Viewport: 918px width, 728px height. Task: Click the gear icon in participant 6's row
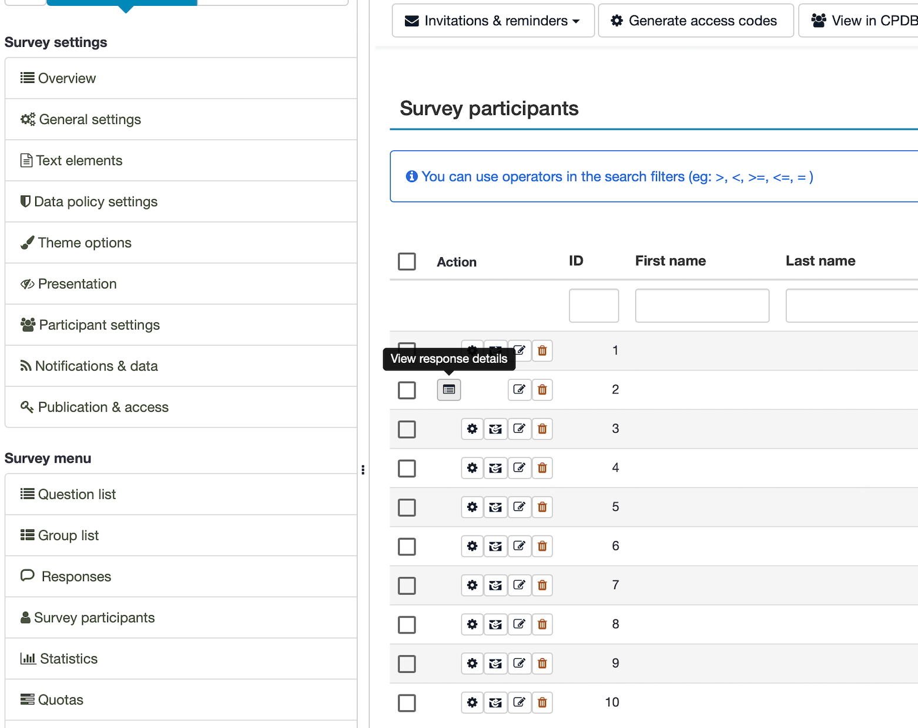[472, 547]
